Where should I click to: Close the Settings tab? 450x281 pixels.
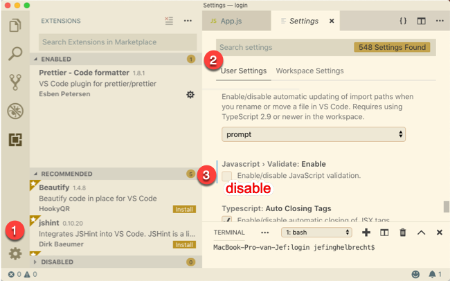pos(332,21)
